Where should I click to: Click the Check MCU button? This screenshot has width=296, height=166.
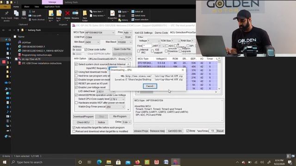83,122
